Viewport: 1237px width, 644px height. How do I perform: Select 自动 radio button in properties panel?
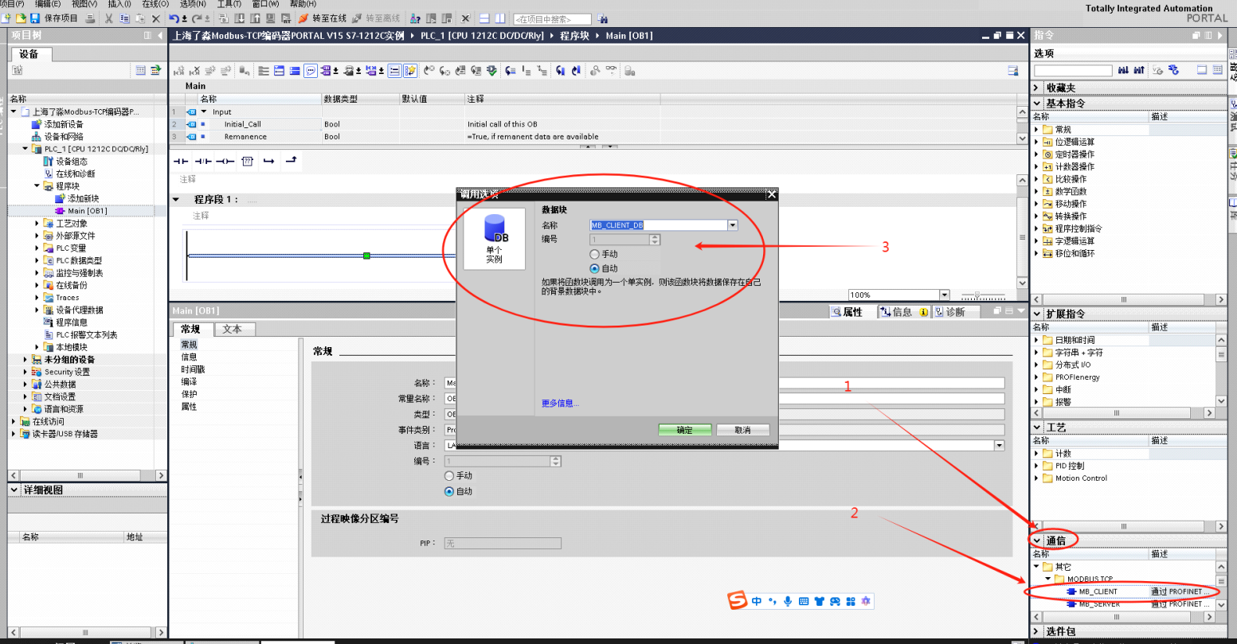click(449, 491)
